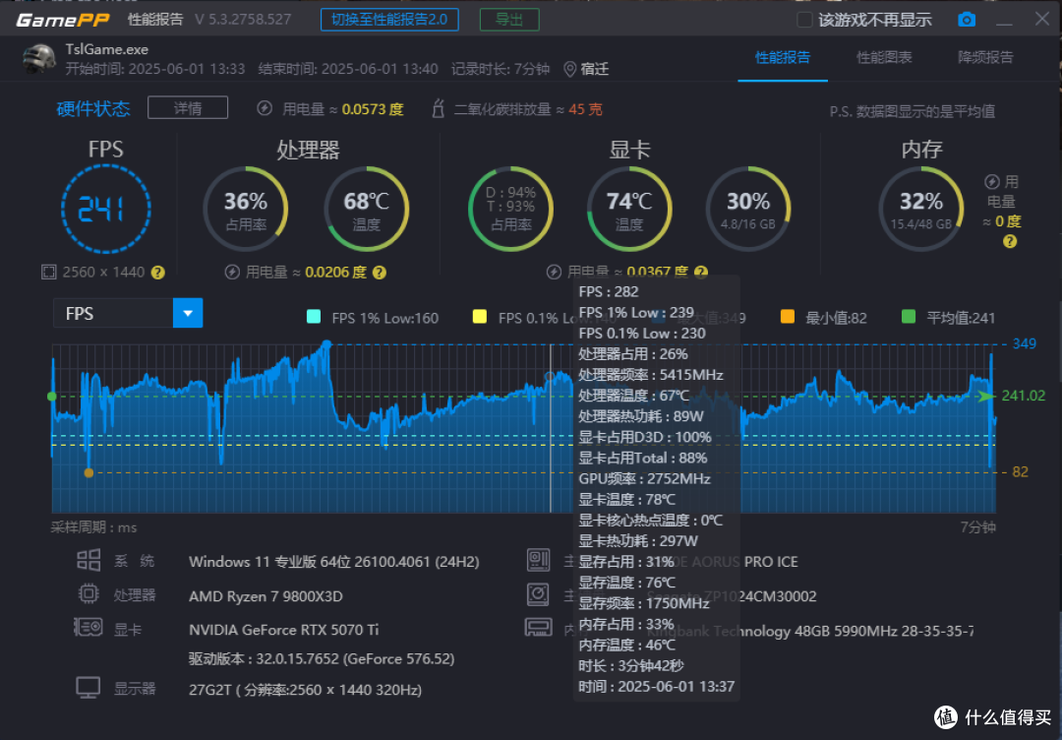This screenshot has height=740, width=1062.
Task: Click the GPU 74℃ temperature gauge
Action: tap(629, 209)
